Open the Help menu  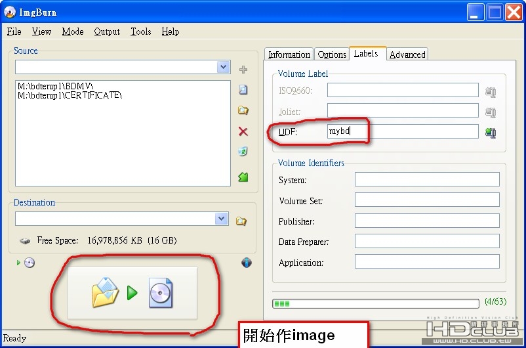coord(171,32)
